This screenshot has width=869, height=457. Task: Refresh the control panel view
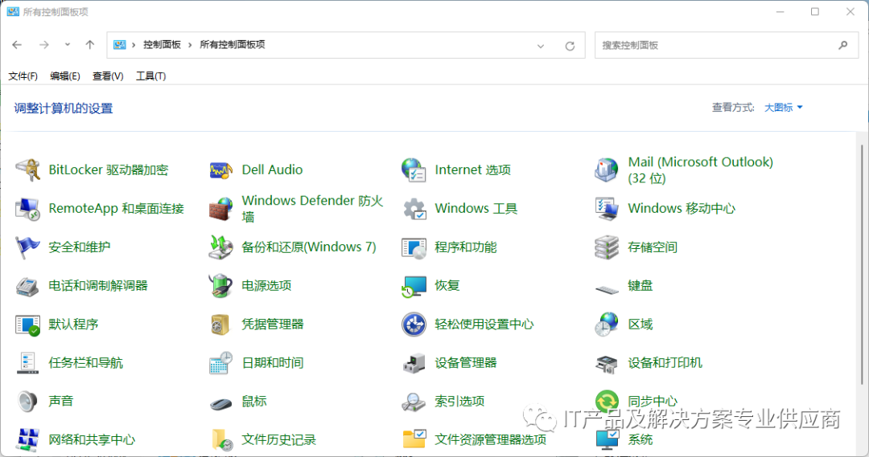[x=570, y=46]
